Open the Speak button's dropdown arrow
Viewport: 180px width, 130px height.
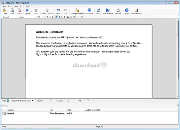(x=32, y=12)
